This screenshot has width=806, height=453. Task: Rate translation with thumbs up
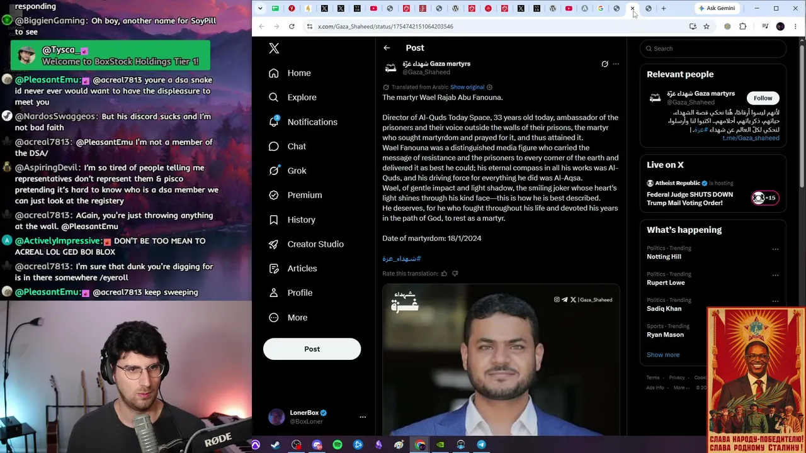444,274
